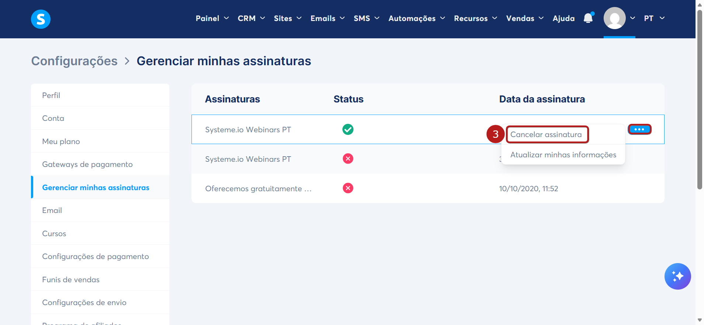Click the Status column header

[348, 99]
